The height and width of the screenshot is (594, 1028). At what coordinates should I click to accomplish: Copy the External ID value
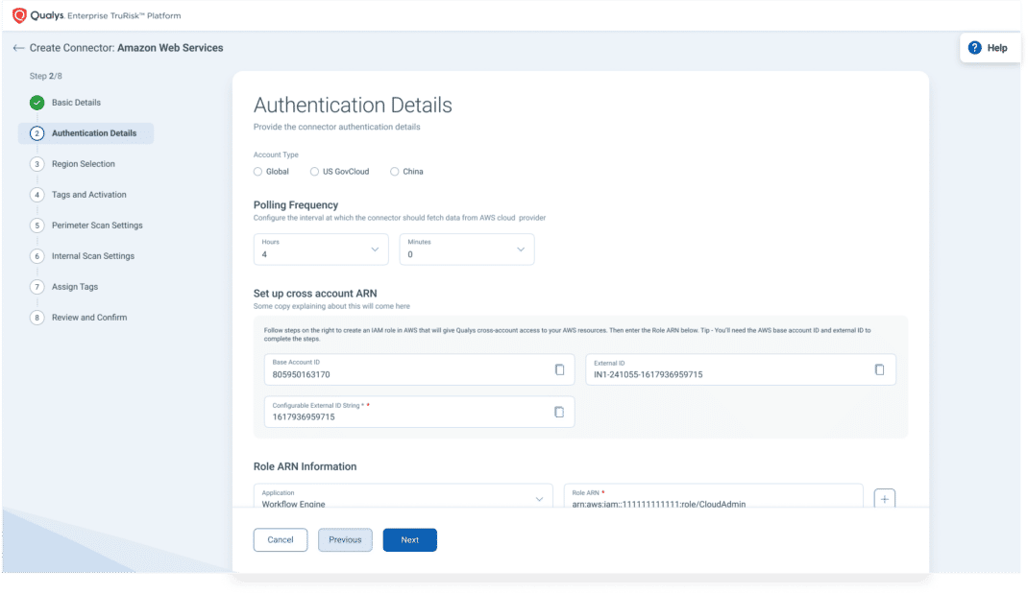click(x=879, y=369)
